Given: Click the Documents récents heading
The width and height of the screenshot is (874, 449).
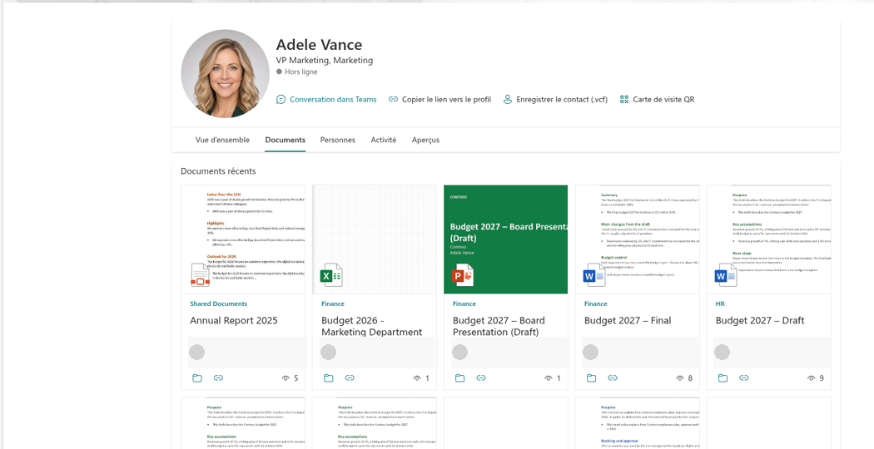Looking at the screenshot, I should (218, 171).
